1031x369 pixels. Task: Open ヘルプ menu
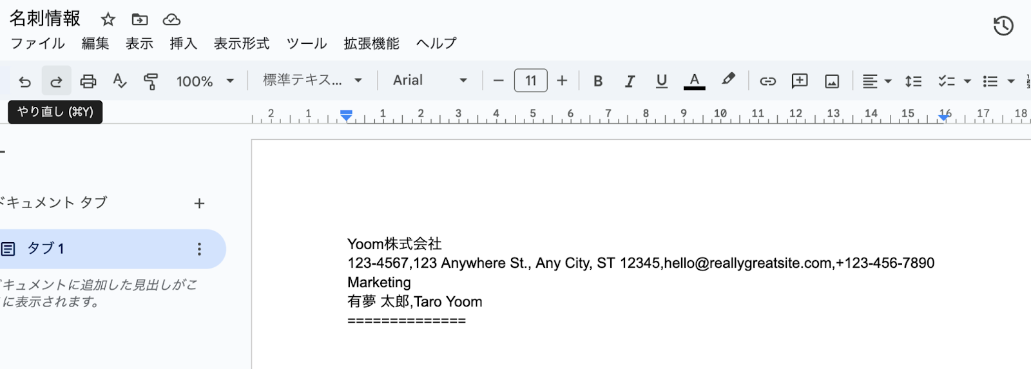tap(436, 44)
